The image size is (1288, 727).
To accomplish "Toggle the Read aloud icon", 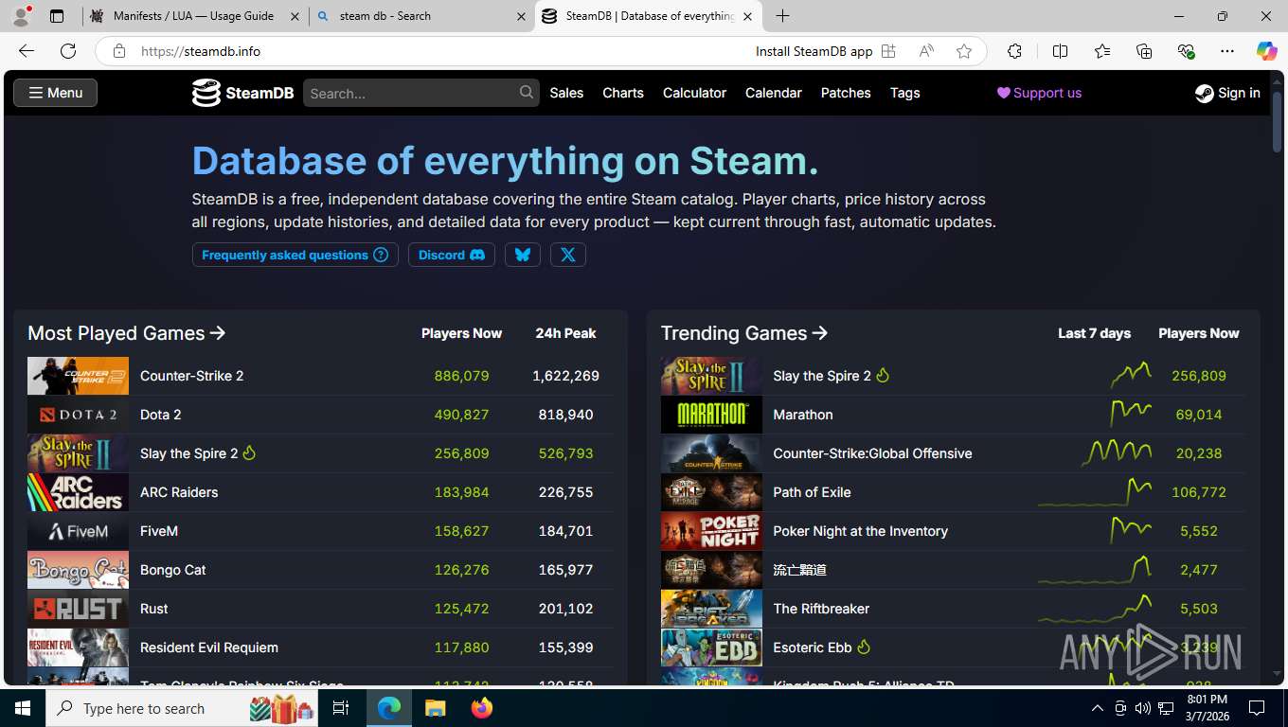I will point(926,51).
